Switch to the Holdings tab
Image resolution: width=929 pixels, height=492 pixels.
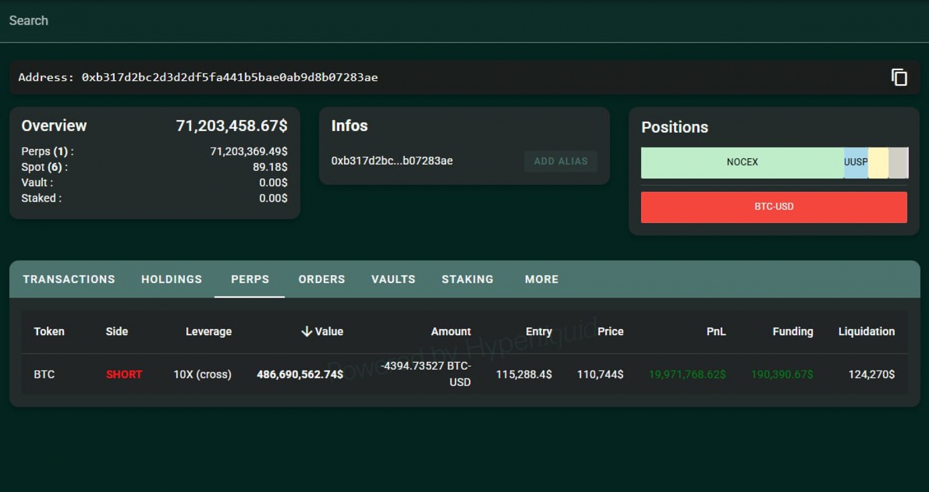click(171, 279)
